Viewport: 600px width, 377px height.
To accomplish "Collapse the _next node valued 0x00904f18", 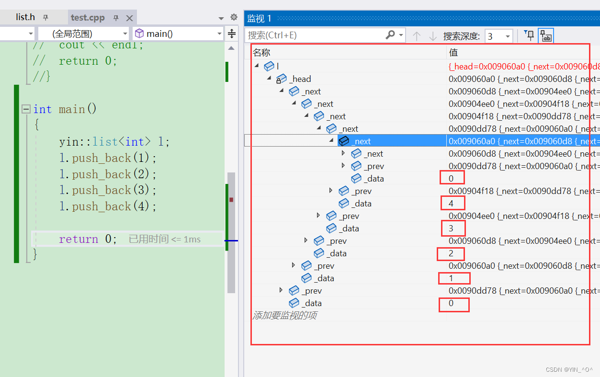I will point(306,116).
